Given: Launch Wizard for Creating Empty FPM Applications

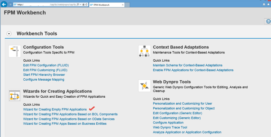Looking at the screenshot, I should [55, 109].
